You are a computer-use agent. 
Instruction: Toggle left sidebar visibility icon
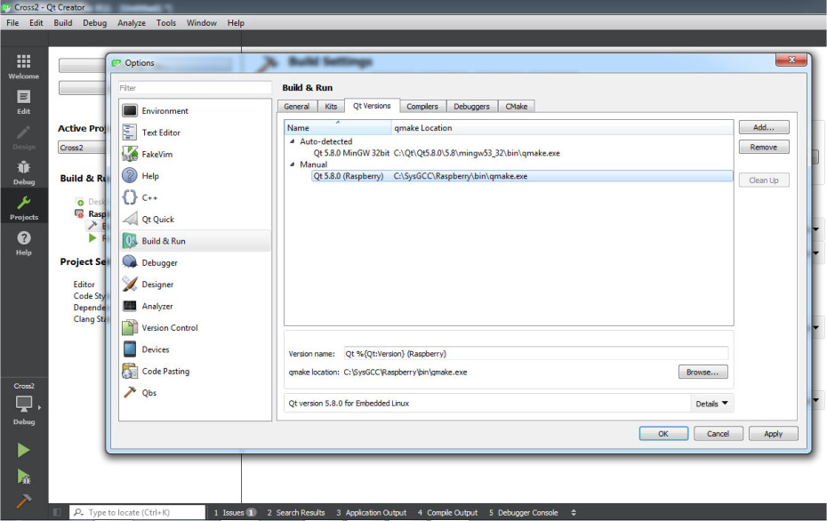pos(58,512)
